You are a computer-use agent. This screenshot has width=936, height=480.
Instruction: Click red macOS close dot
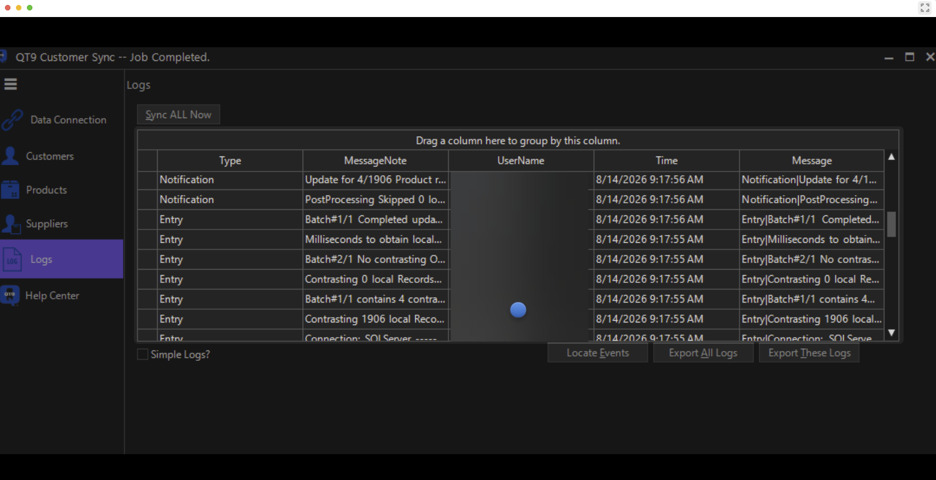coord(8,8)
